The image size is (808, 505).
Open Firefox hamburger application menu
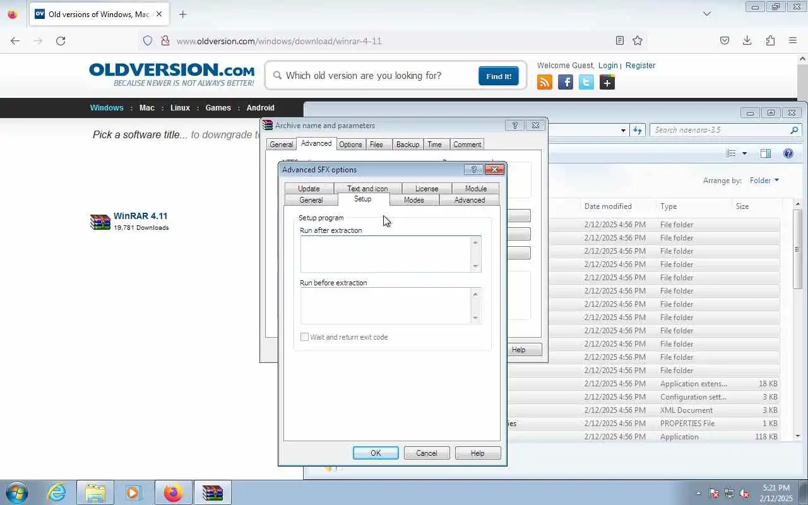[793, 40]
